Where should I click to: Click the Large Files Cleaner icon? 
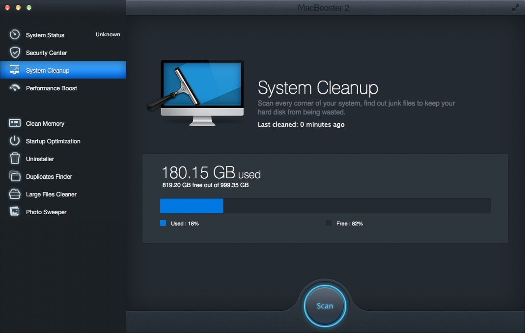[x=15, y=194]
